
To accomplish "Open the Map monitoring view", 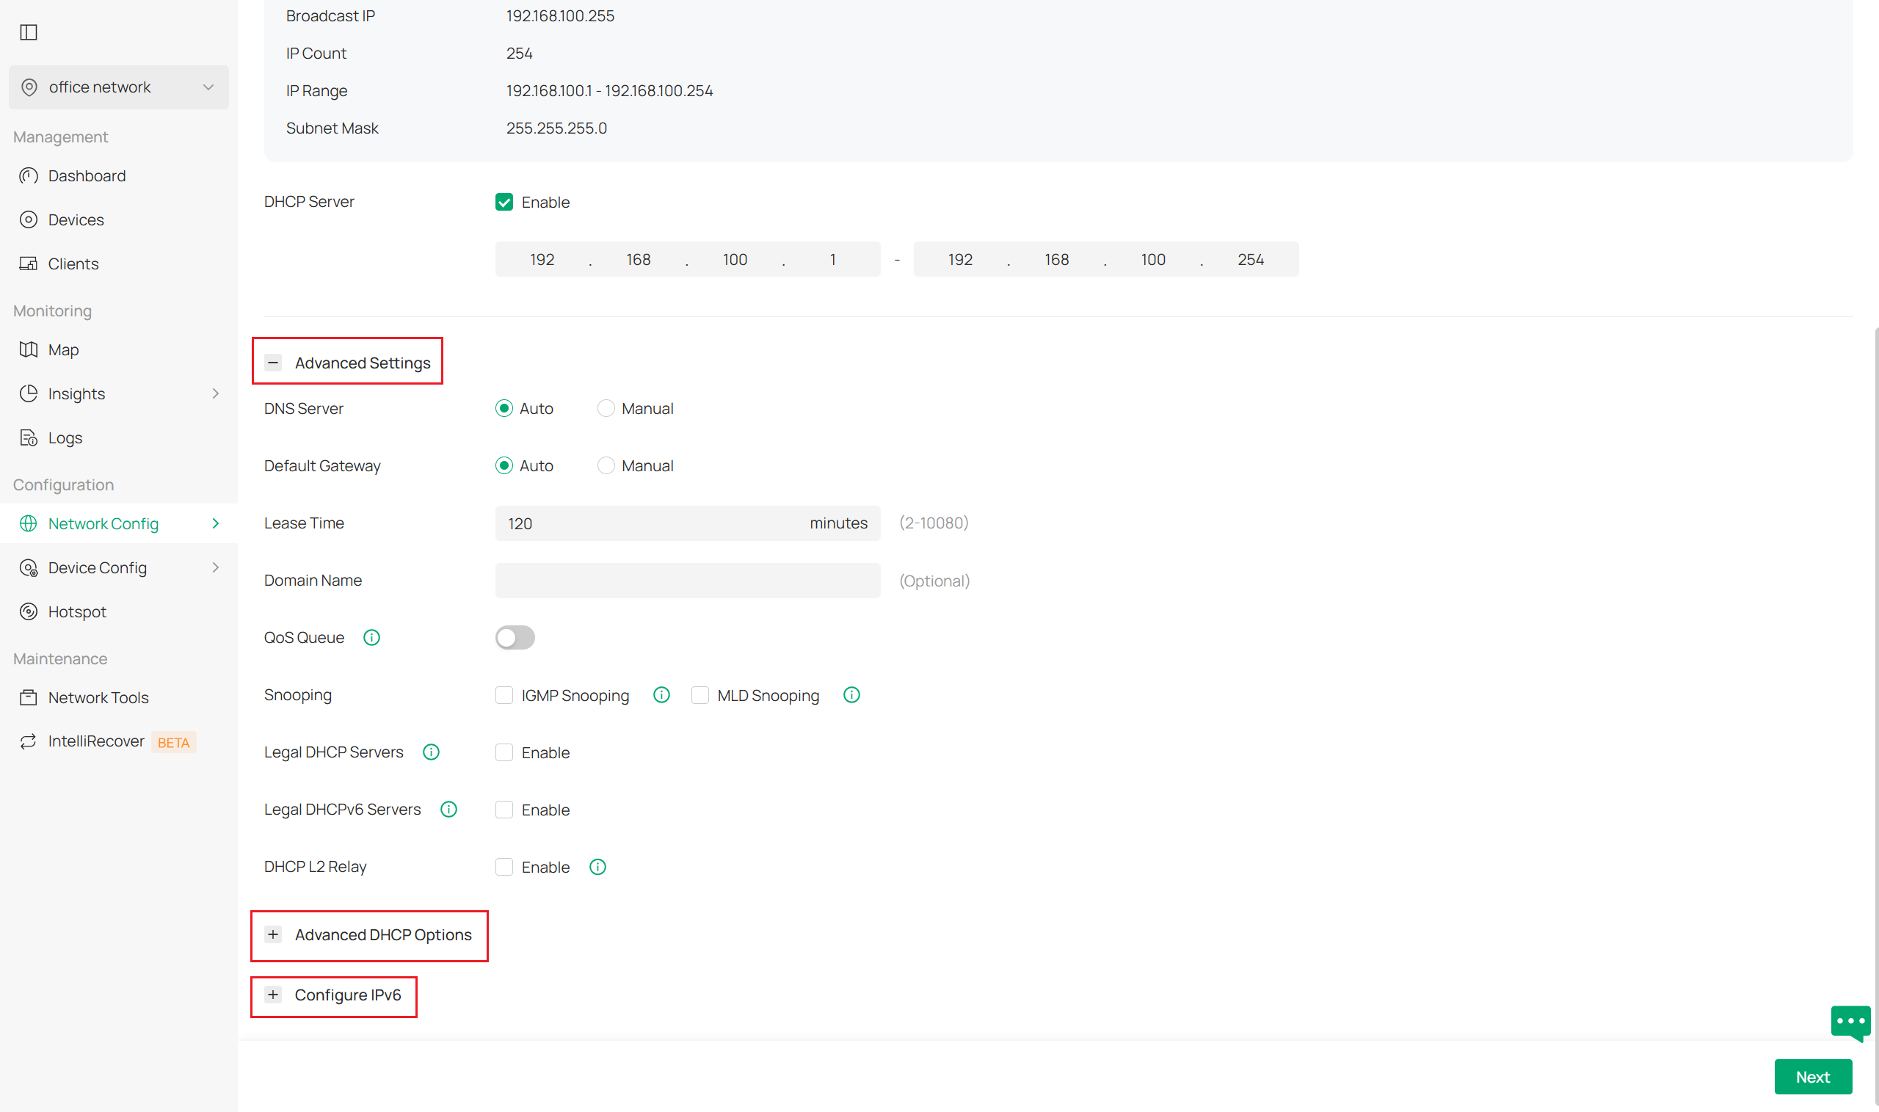I will point(64,349).
